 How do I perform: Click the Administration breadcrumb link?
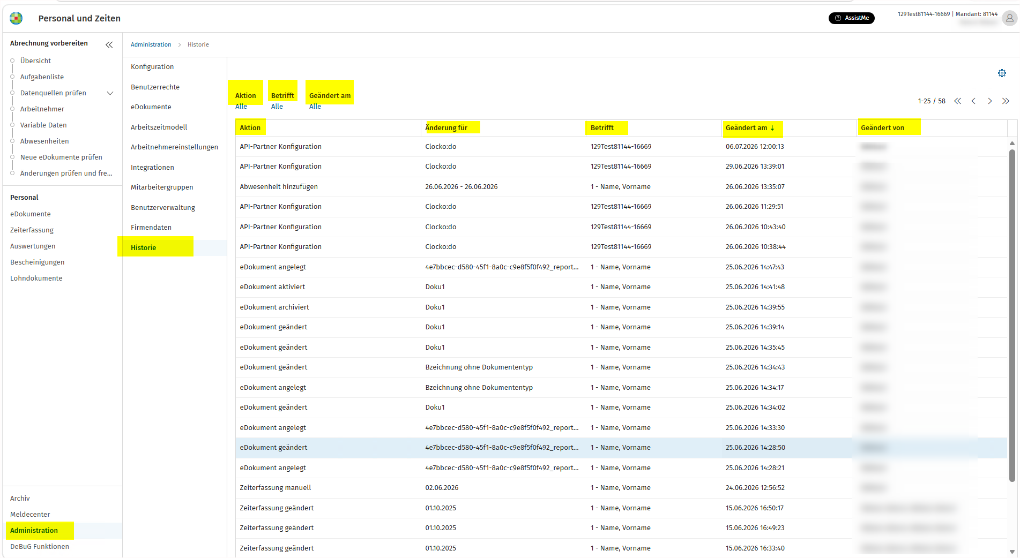(151, 44)
